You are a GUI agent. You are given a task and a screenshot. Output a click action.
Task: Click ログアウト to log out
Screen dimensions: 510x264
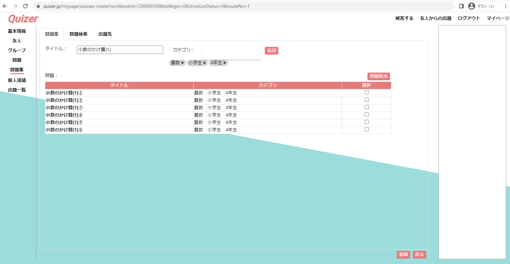469,18
